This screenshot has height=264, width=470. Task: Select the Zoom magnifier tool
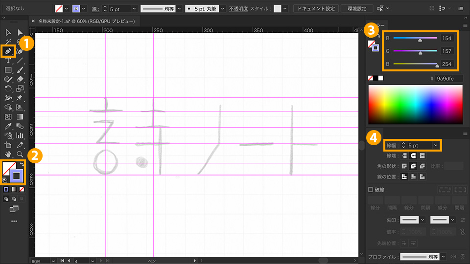click(20, 154)
